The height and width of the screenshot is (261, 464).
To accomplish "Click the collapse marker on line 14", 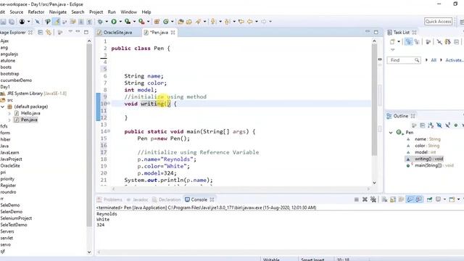I will tap(109, 131).
